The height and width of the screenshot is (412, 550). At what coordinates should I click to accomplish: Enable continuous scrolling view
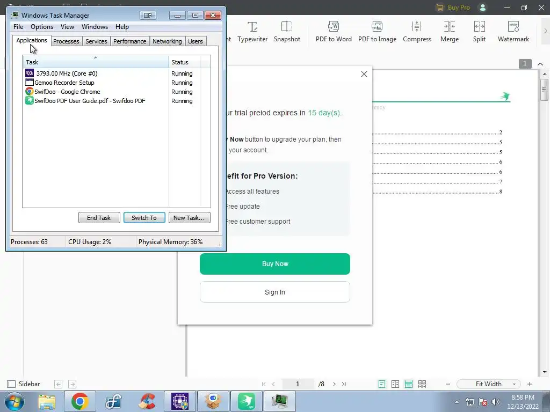[x=409, y=384]
